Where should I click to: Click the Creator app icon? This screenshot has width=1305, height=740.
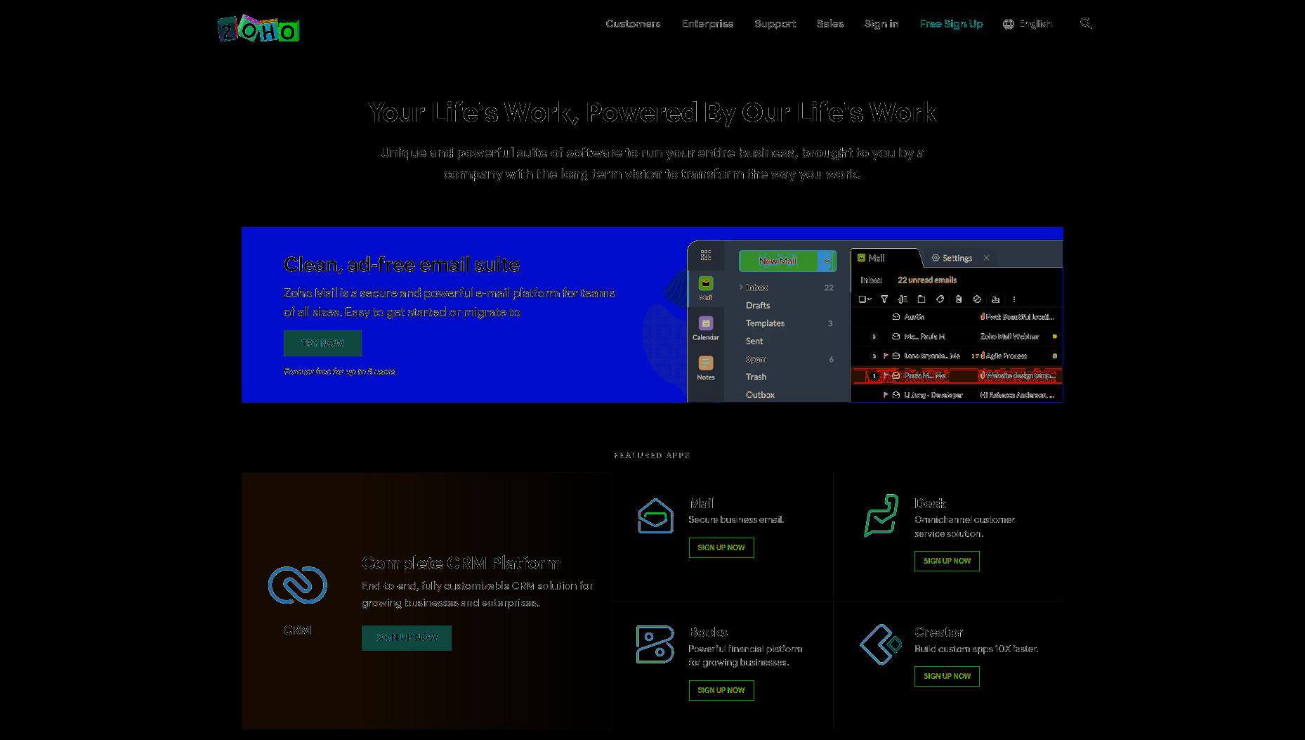(x=881, y=644)
